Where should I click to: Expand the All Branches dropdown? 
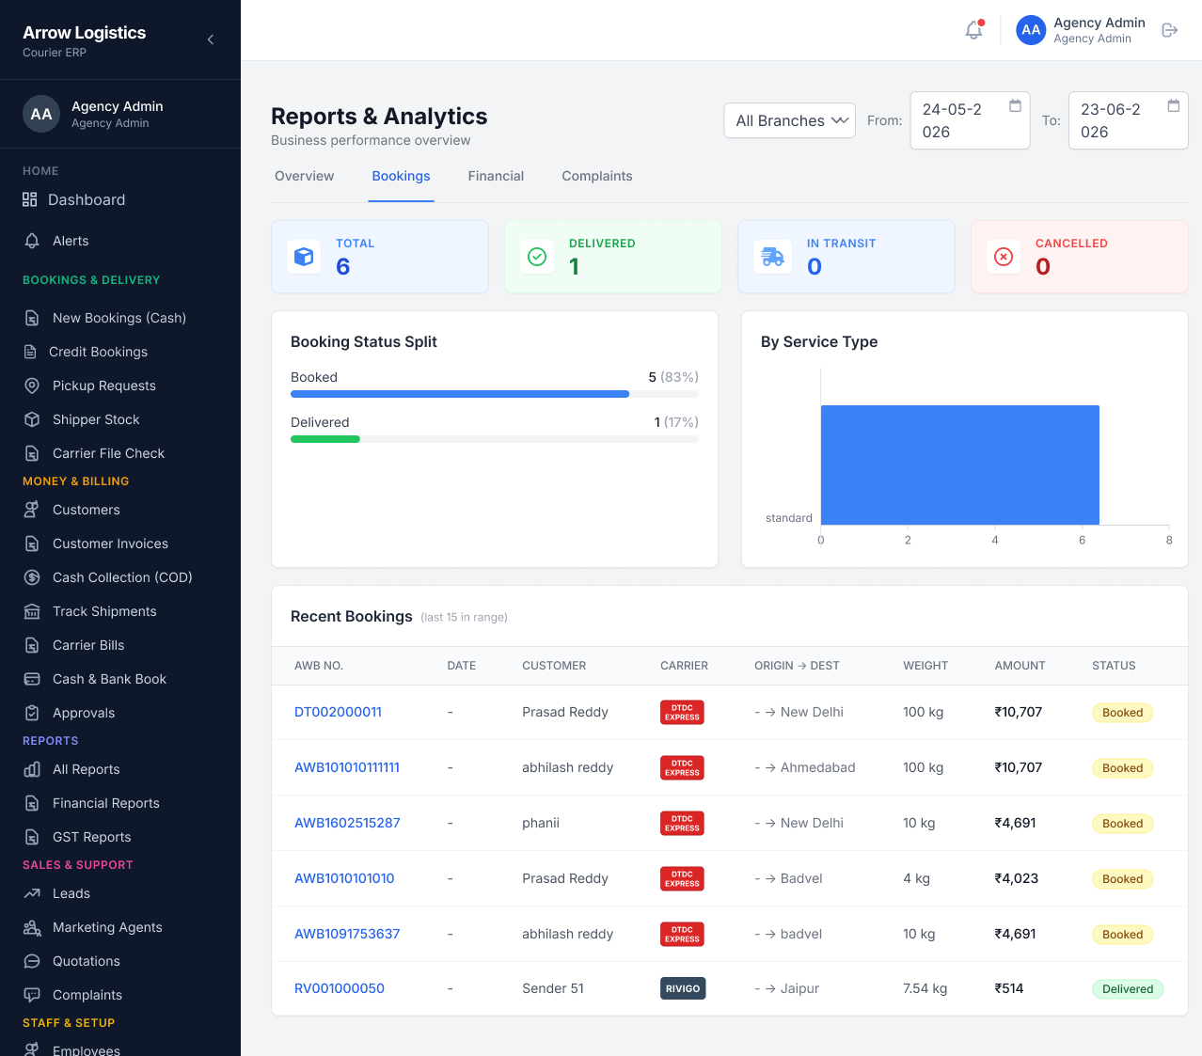pyautogui.click(x=790, y=120)
